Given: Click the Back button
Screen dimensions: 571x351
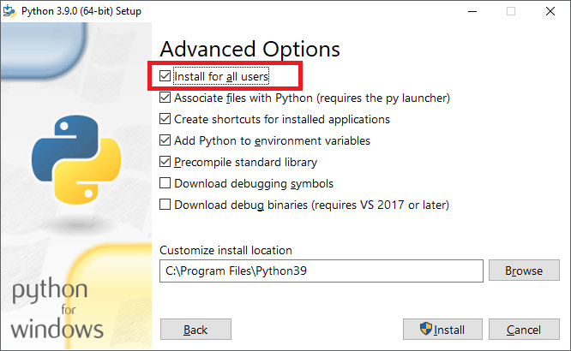Looking at the screenshot, I should (195, 330).
